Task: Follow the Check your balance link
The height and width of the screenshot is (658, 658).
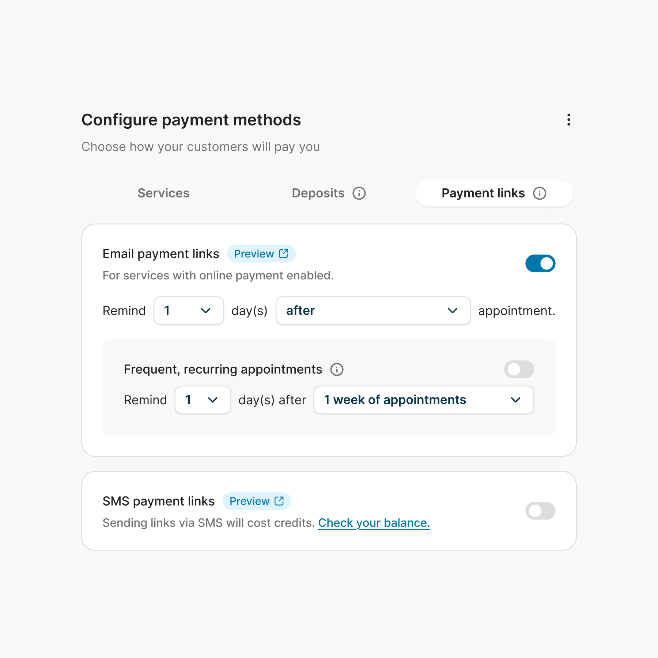Action: point(374,523)
